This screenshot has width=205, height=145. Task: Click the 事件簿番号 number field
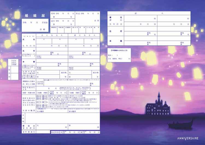43,132
